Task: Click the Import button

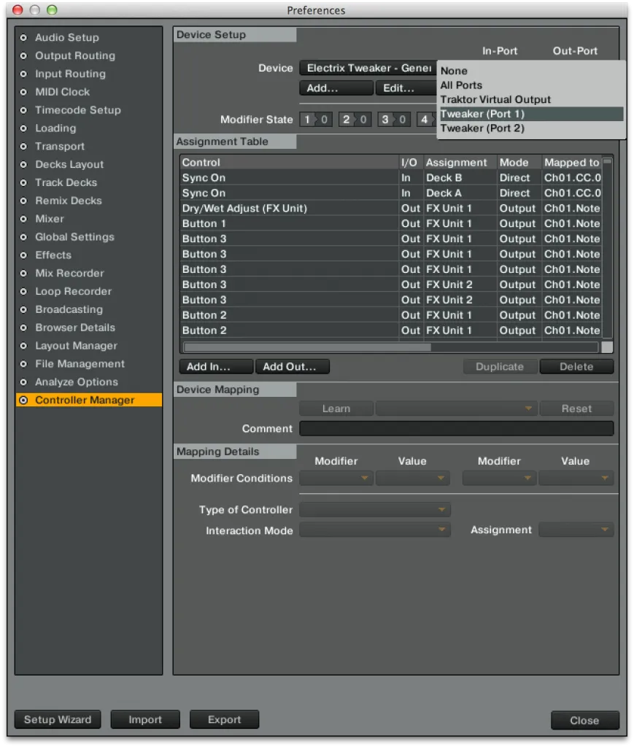Action: [x=145, y=719]
